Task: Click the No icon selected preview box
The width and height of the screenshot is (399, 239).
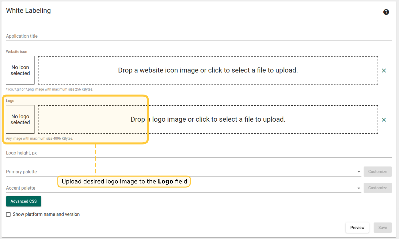Action: tap(20, 70)
